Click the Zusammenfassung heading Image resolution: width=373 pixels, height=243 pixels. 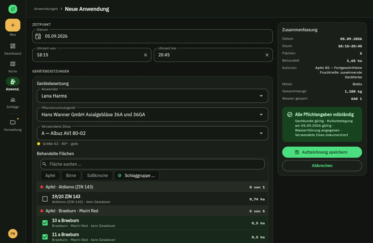pos(300,30)
